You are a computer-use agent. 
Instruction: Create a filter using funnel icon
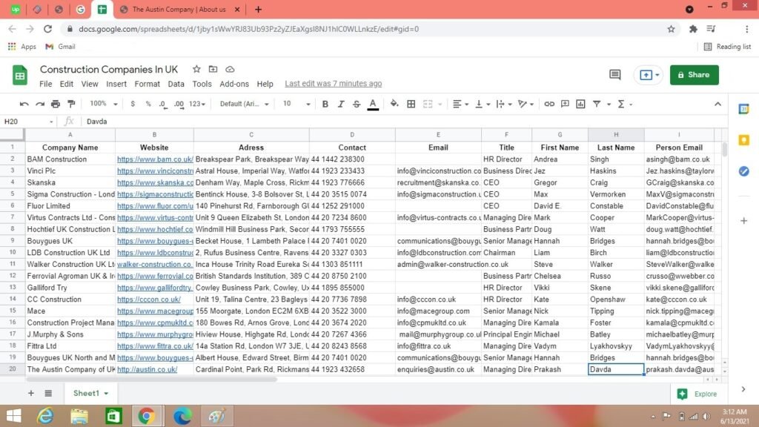pos(597,104)
